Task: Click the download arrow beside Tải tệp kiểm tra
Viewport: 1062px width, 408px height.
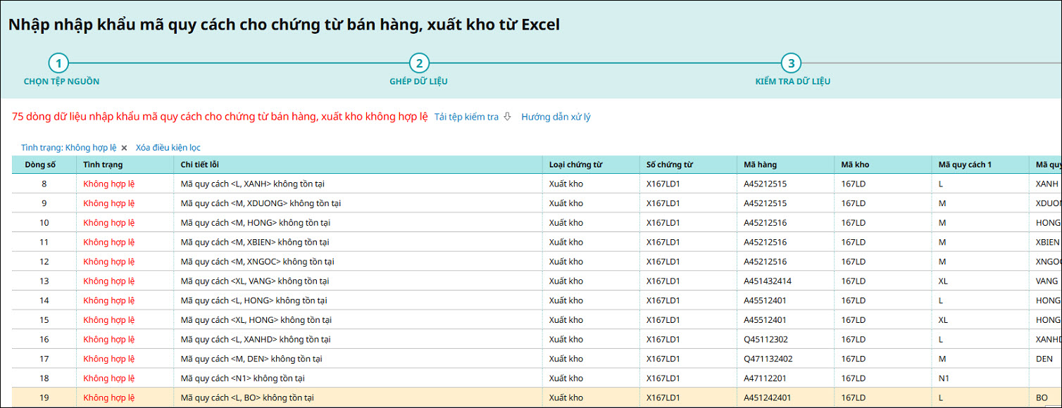Action: coord(507,117)
